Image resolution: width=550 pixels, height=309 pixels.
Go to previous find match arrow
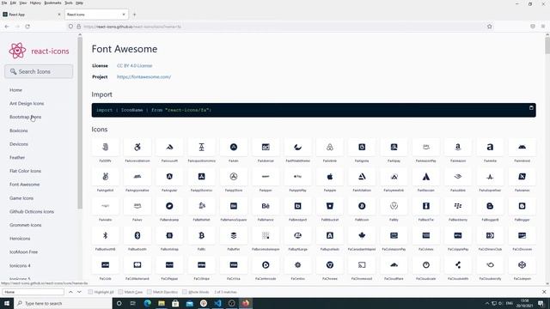point(70,292)
